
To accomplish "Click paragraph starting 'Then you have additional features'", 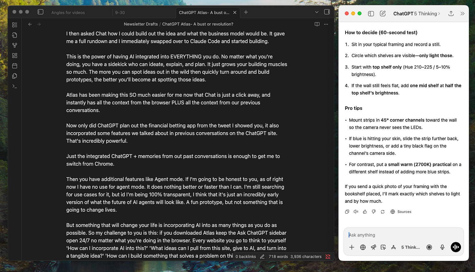I will [x=175, y=195].
